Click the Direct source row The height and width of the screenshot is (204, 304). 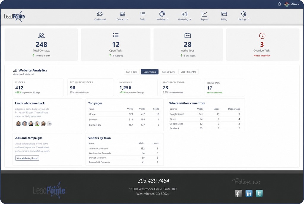click(205, 119)
